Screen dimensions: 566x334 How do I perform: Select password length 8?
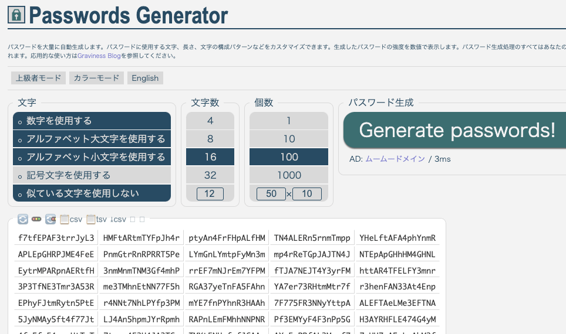tap(210, 139)
